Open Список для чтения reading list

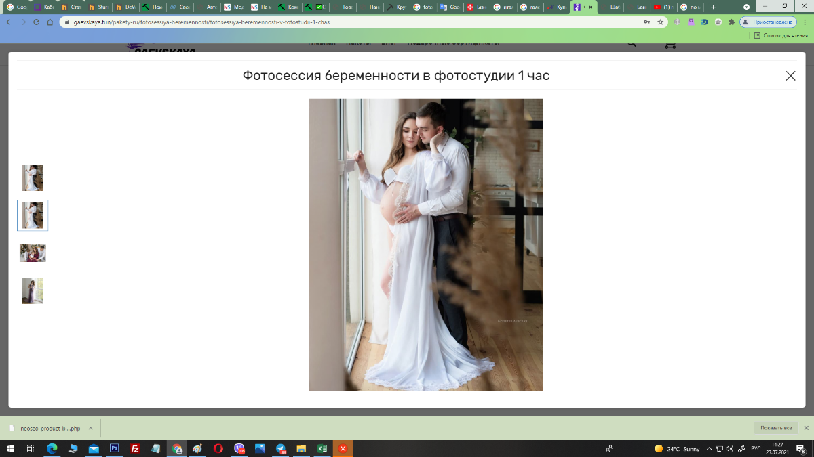781,35
